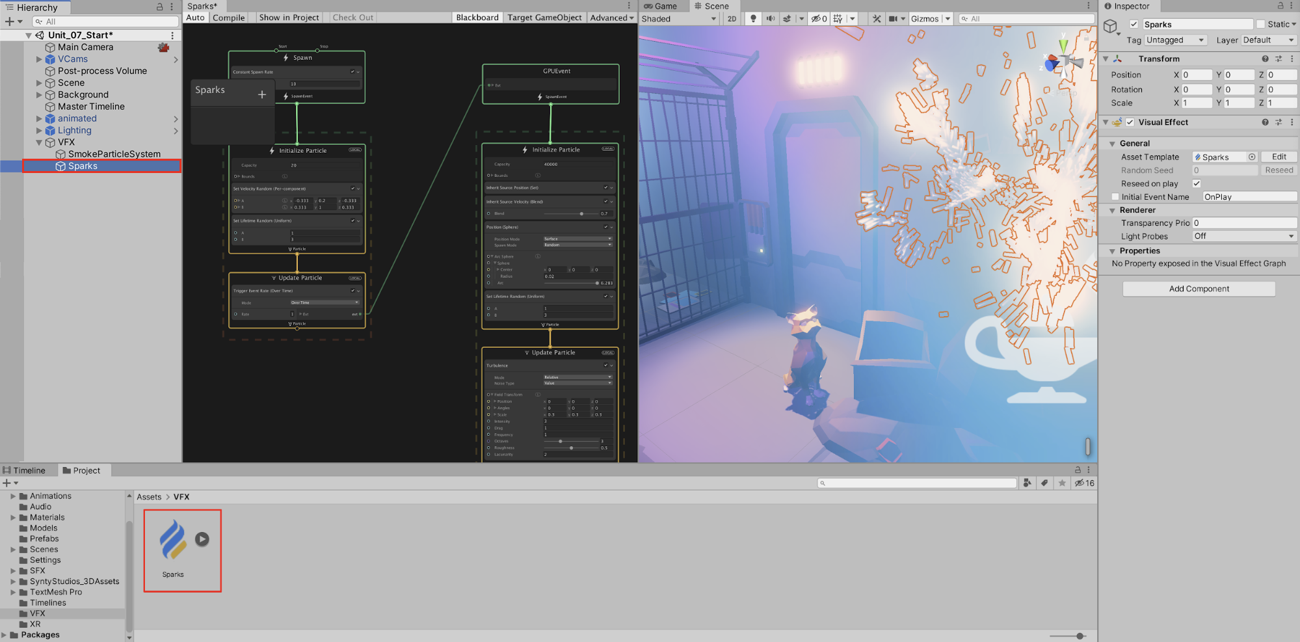
Task: Adjust the Project icon size slider
Action: (x=1080, y=635)
